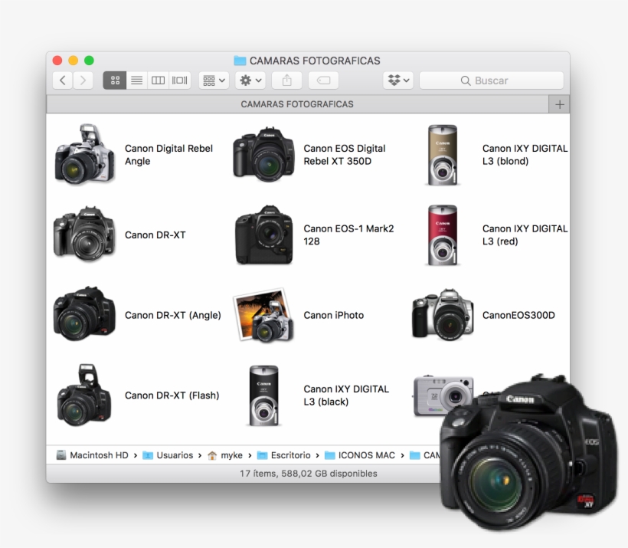Click the Canon DR-XT file name
This screenshot has height=548, width=628.
pyautogui.click(x=155, y=235)
